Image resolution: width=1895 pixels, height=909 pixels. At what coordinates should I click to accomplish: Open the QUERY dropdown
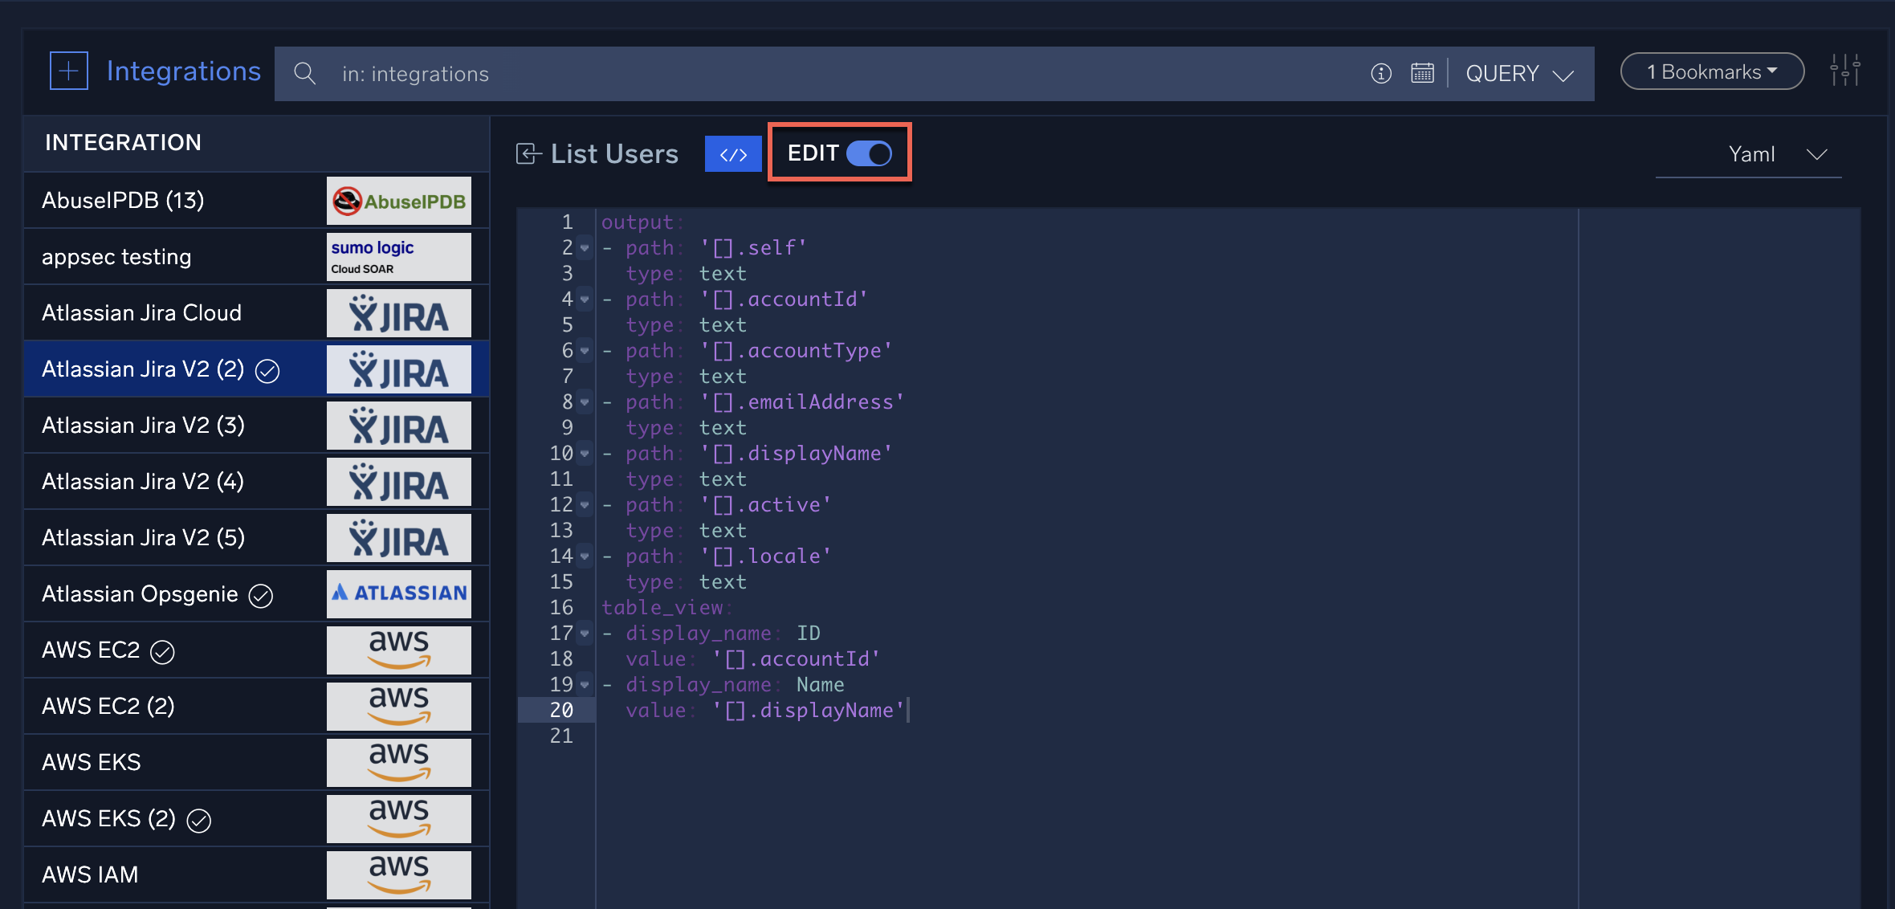(1518, 73)
